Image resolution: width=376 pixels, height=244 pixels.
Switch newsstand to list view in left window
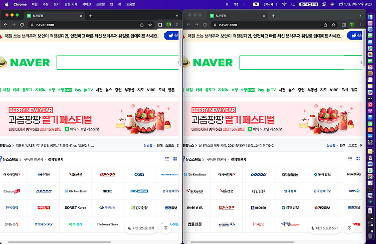click(x=167, y=159)
